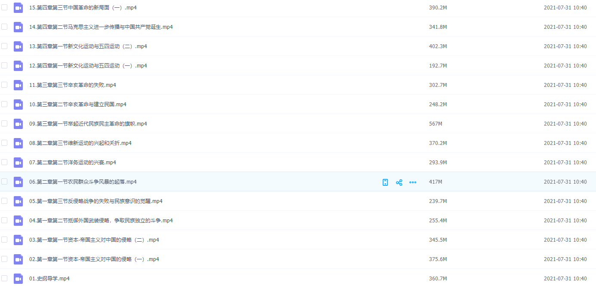Click the send-to-phone icon for file 06

385,182
